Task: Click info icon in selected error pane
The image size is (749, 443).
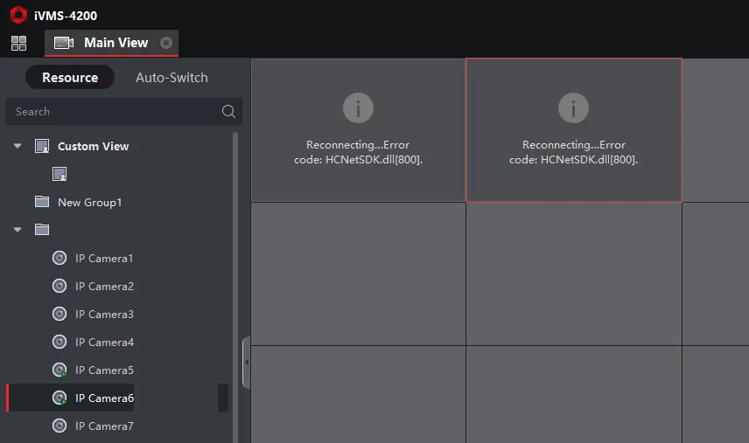Action: (573, 107)
